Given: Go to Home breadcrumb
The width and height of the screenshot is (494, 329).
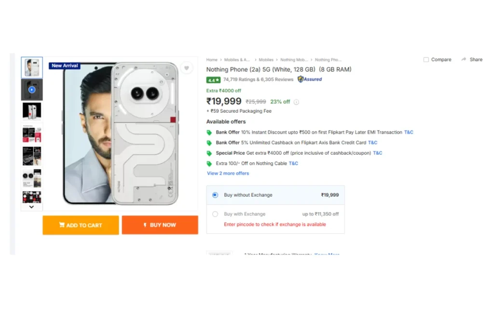Looking at the screenshot, I should [212, 60].
